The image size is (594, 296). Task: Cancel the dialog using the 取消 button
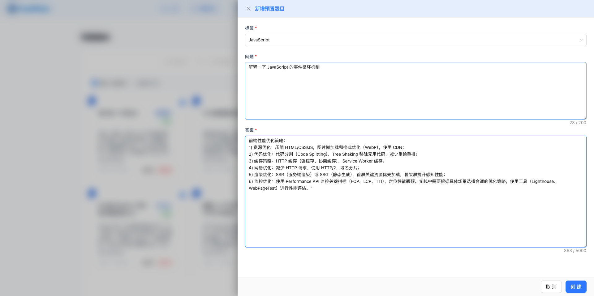551,287
